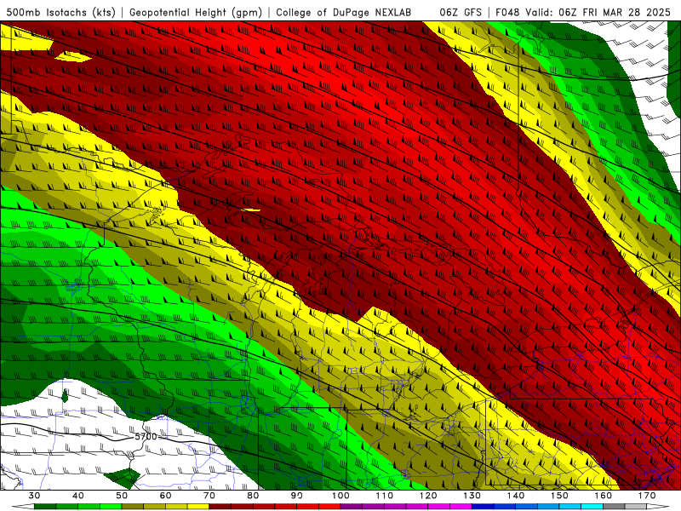Click the dark gray swatch just after 160
This screenshot has width=681, height=511.
614,507
